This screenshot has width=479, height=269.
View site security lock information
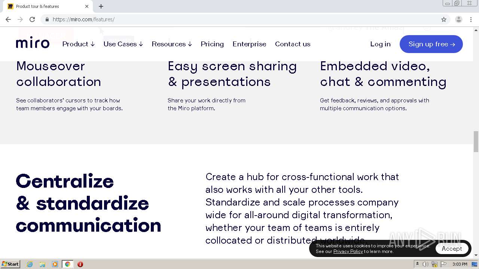click(x=47, y=19)
